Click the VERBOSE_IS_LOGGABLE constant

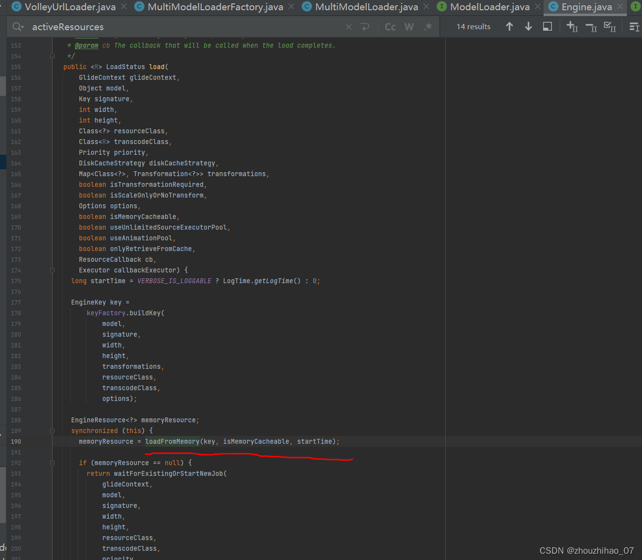click(x=174, y=281)
